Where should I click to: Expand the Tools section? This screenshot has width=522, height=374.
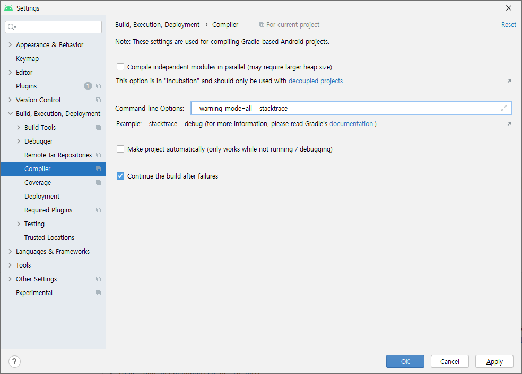pos(10,265)
